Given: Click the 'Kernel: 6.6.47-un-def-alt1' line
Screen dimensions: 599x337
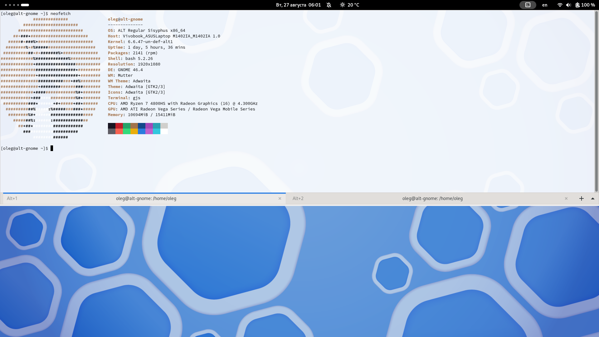Looking at the screenshot, I should coord(140,42).
